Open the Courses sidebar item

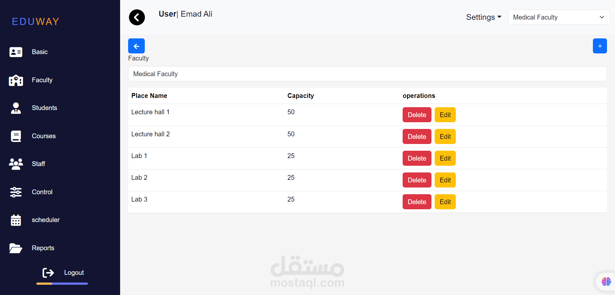44,136
